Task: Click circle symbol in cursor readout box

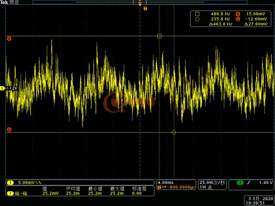Action: point(197,19)
